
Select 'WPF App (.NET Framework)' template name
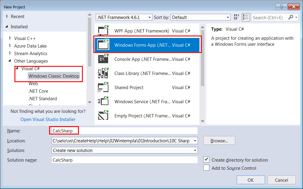pos(142,31)
